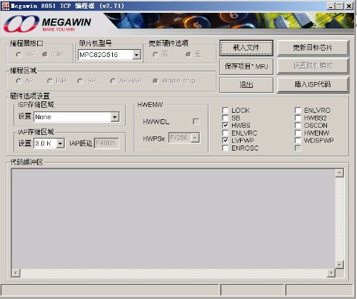Open the IAP存储区域 3.0 K dropdown
The image size is (357, 299).
click(60, 143)
